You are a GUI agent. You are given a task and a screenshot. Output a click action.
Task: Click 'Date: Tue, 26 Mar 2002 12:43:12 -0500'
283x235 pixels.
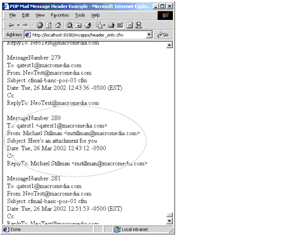coord(56,148)
